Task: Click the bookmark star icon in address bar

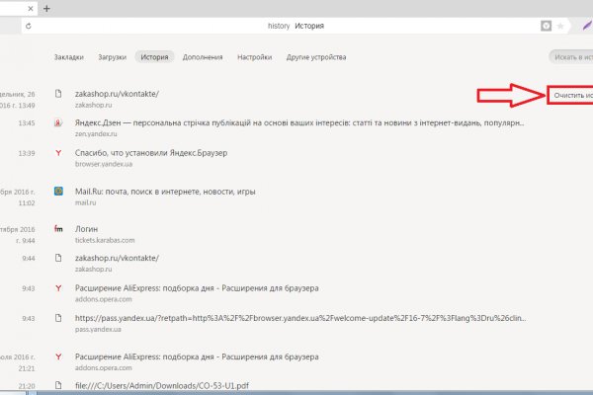Action: [562, 26]
